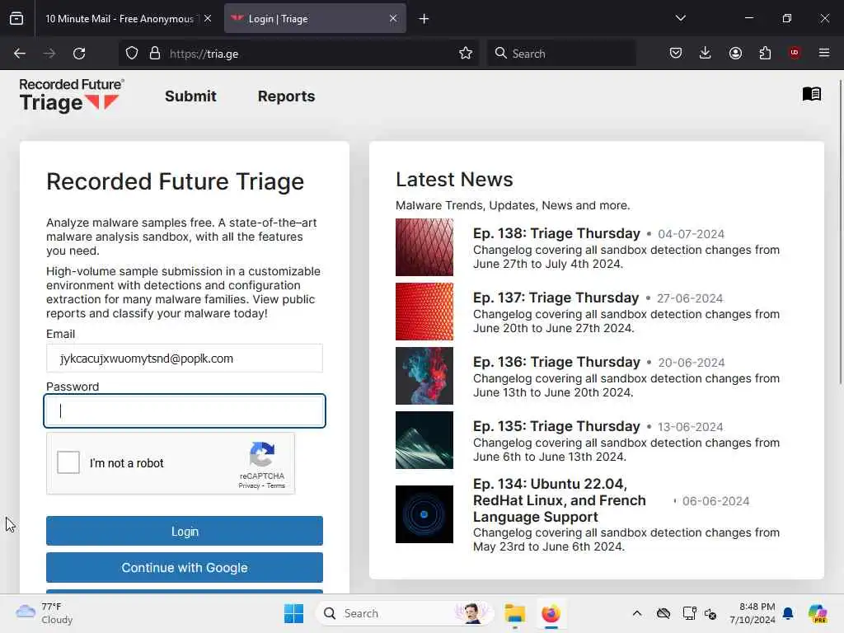Reload the current page
Viewport: 844px width, 633px height.
[x=79, y=54]
